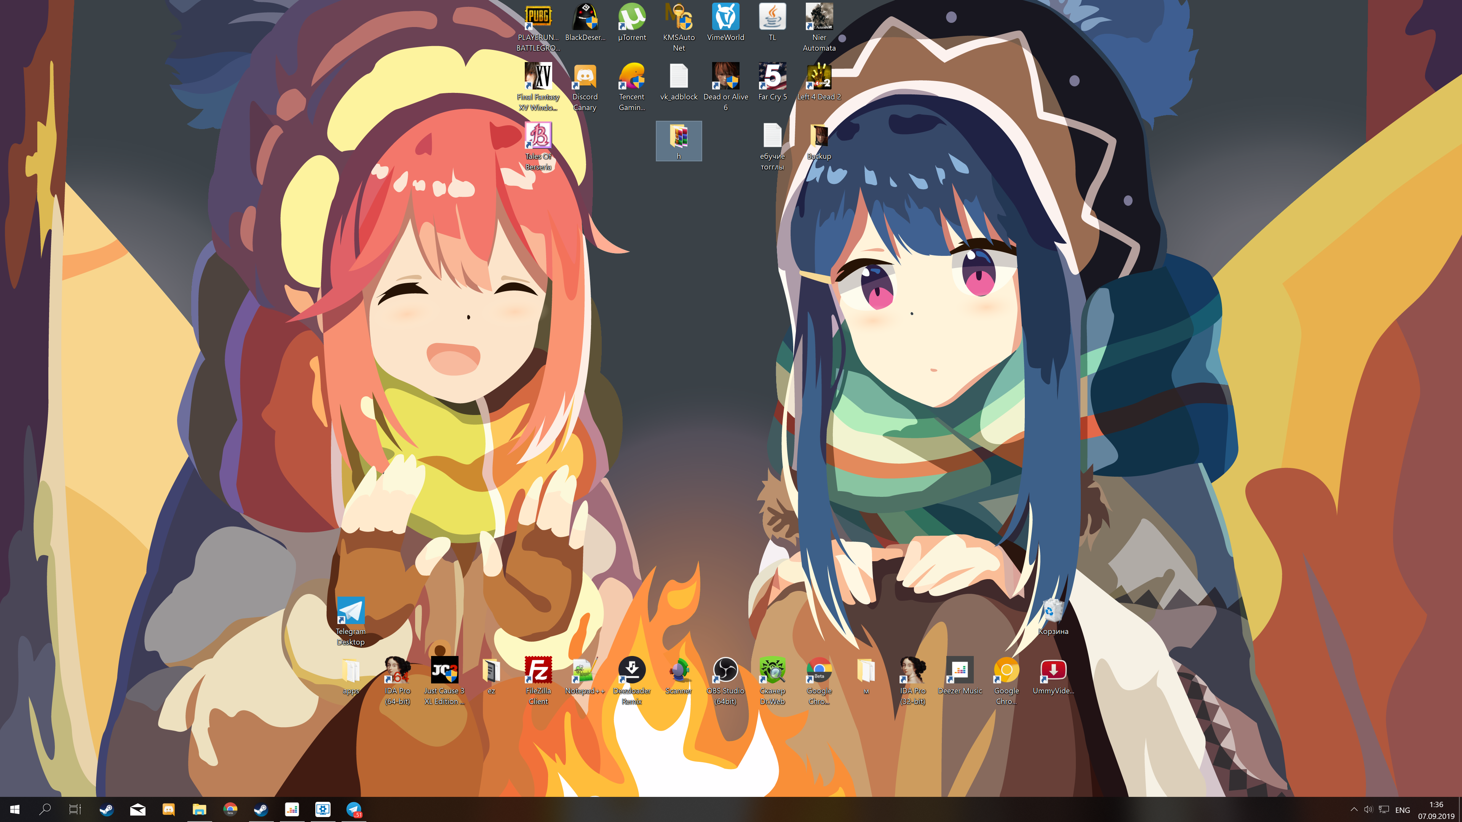Select the 'м' folder icon
This screenshot has width=1462, height=822.
click(866, 676)
